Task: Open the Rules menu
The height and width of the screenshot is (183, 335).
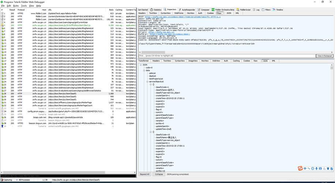Action: [16, 6]
